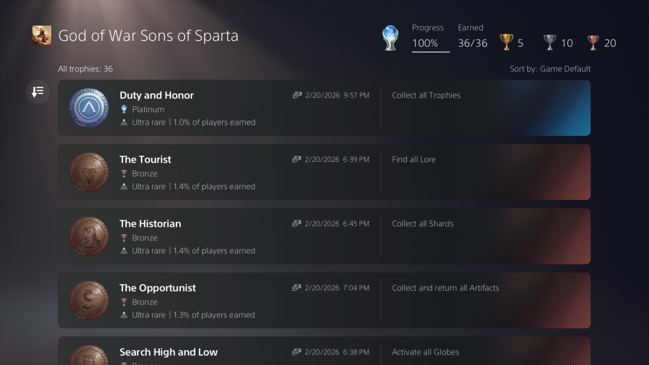This screenshot has width=649, height=365.
Task: Select The Opportunist trophy badge icon
Action: click(x=89, y=300)
